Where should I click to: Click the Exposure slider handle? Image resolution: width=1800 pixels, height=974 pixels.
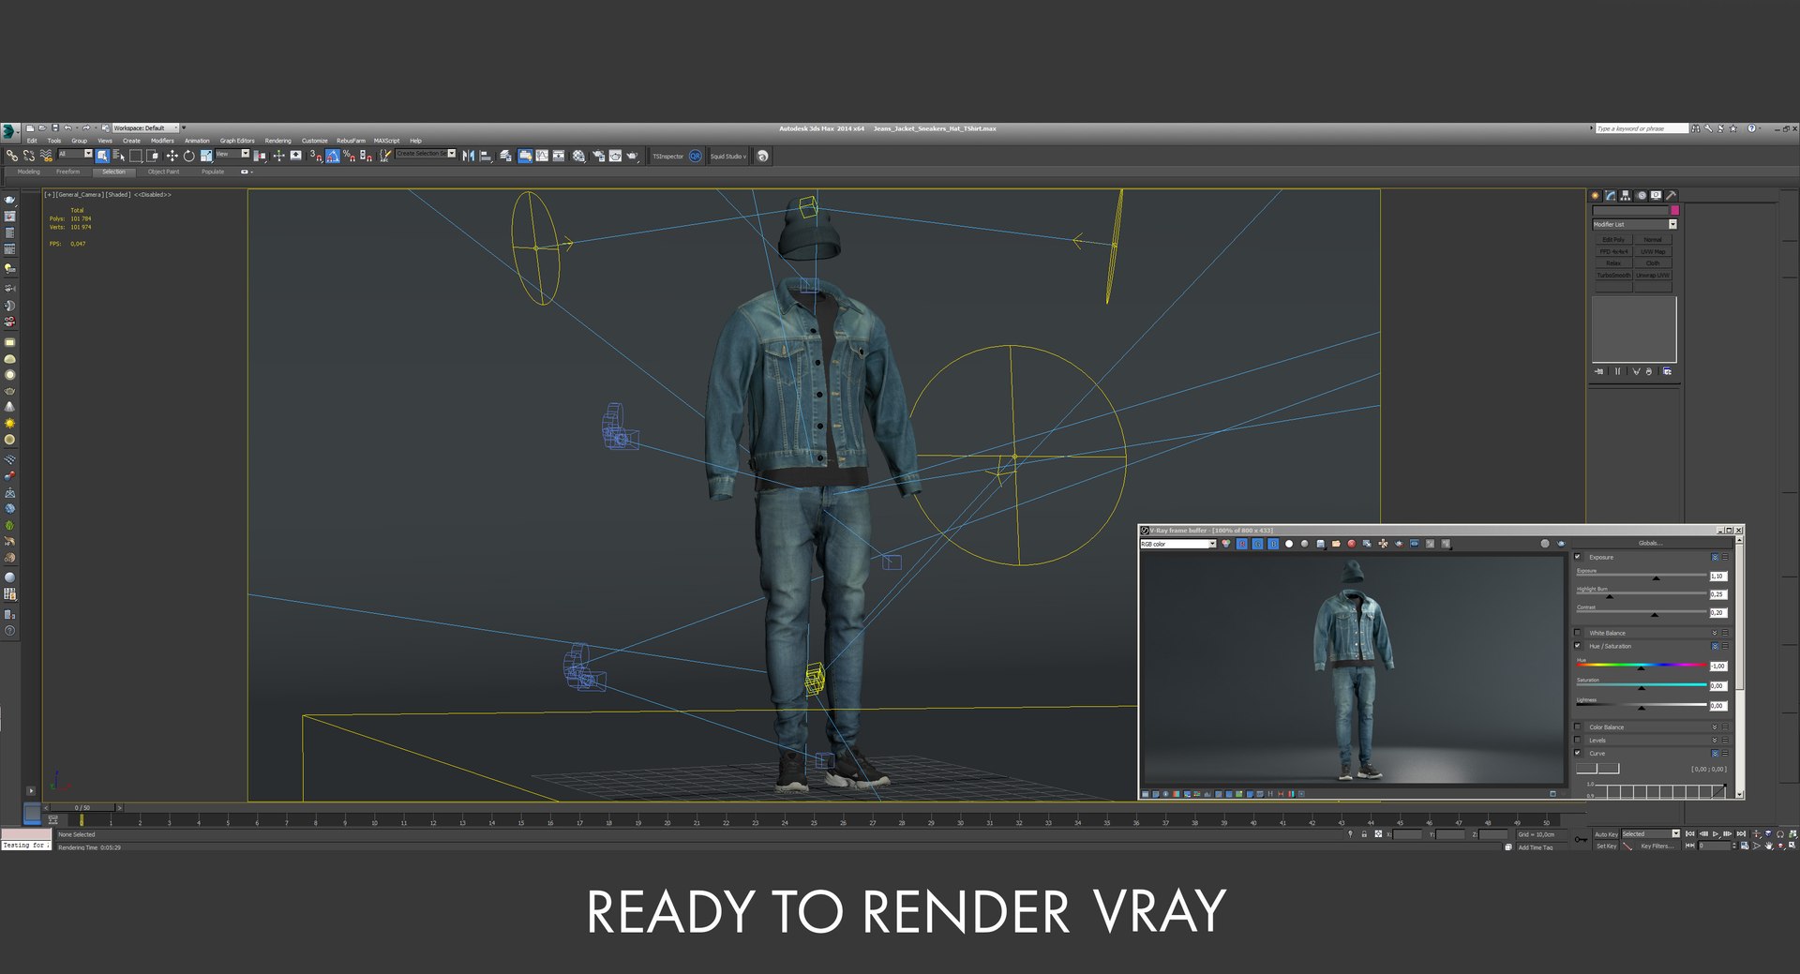tap(1656, 577)
